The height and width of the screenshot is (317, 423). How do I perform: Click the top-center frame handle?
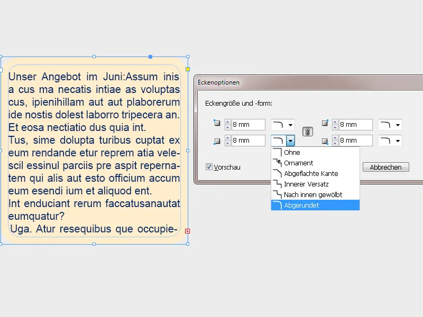[x=94, y=57]
